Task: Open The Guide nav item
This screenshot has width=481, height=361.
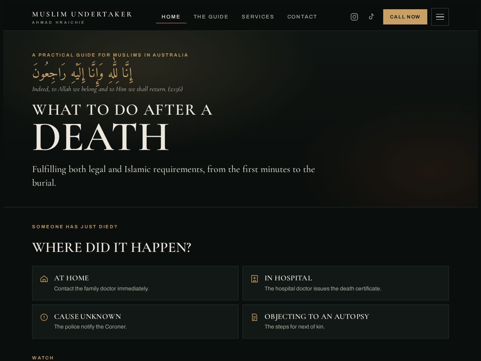Action: click(x=211, y=17)
